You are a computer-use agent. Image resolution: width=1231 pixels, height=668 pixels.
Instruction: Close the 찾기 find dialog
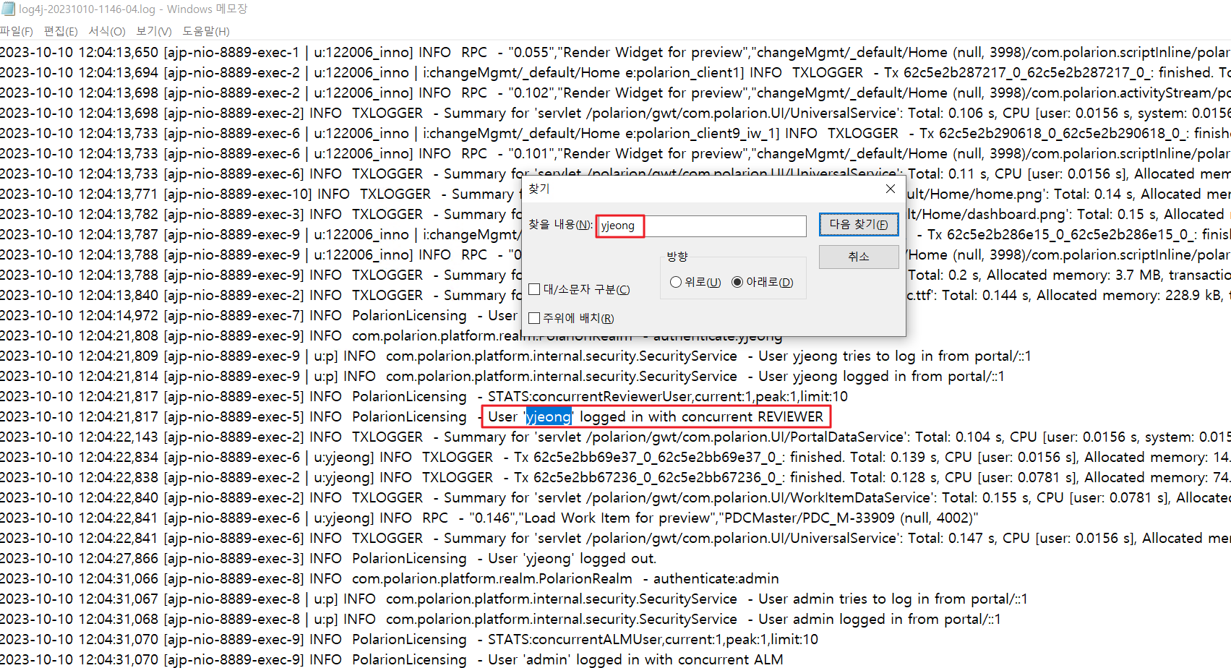[890, 189]
